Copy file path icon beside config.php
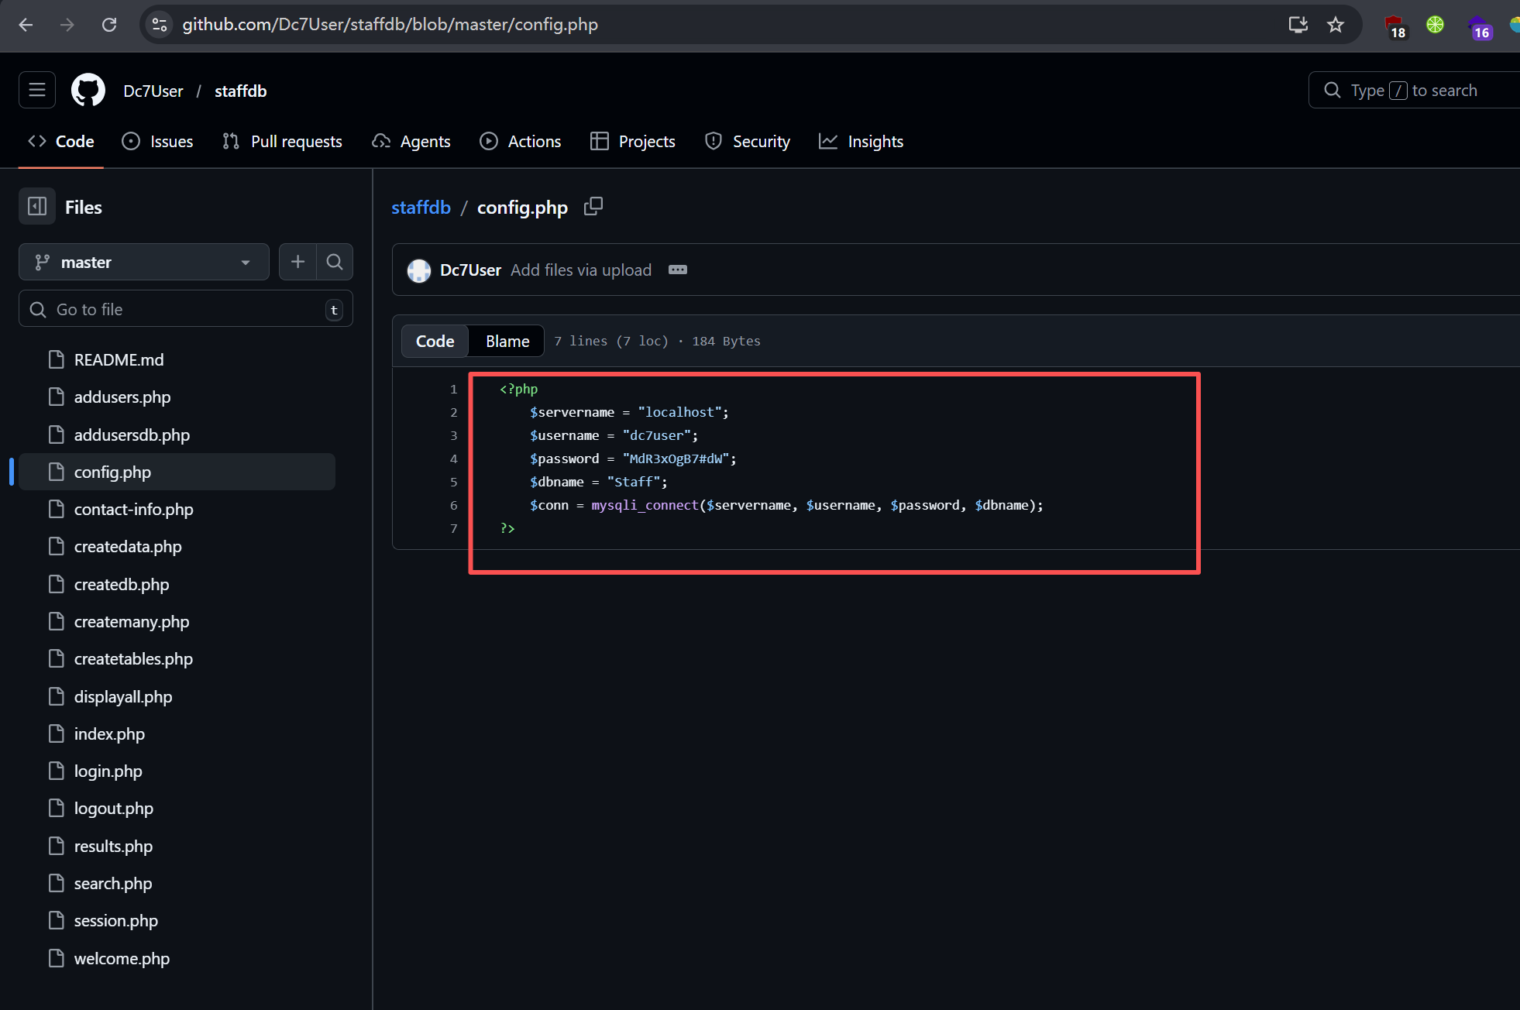Viewport: 1520px width, 1010px height. tap(593, 206)
